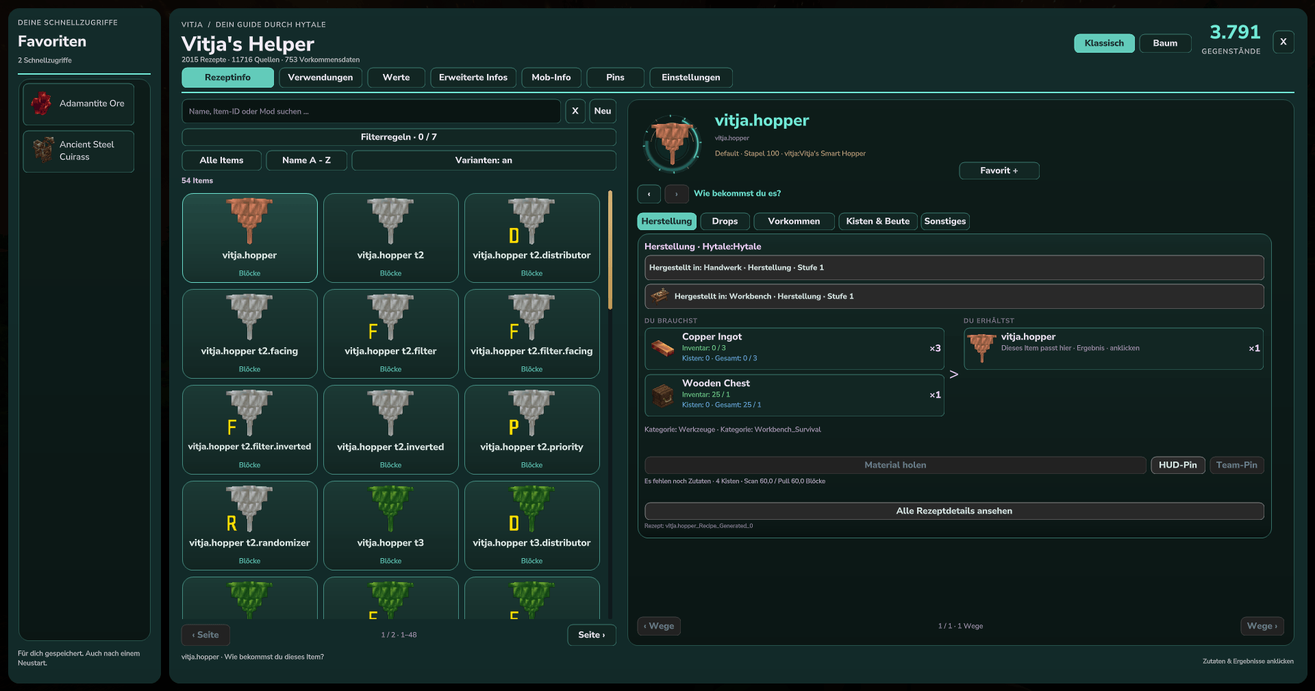Expand Alle Rezeptdetails ansehen
The width and height of the screenshot is (1315, 691).
click(954, 511)
